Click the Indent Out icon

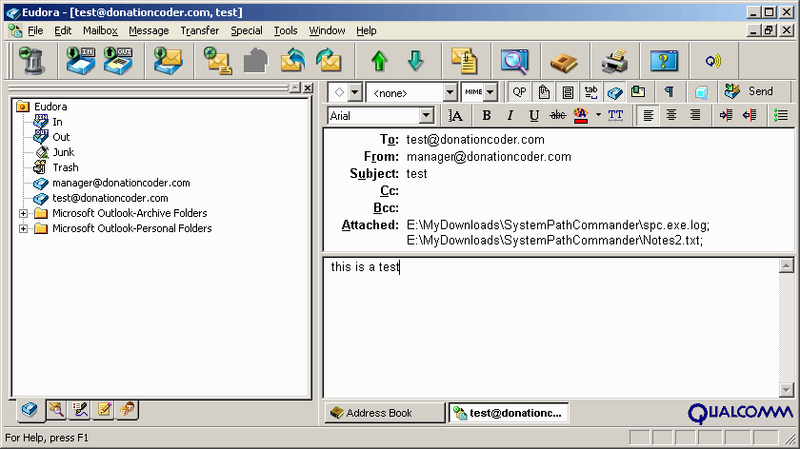(750, 115)
